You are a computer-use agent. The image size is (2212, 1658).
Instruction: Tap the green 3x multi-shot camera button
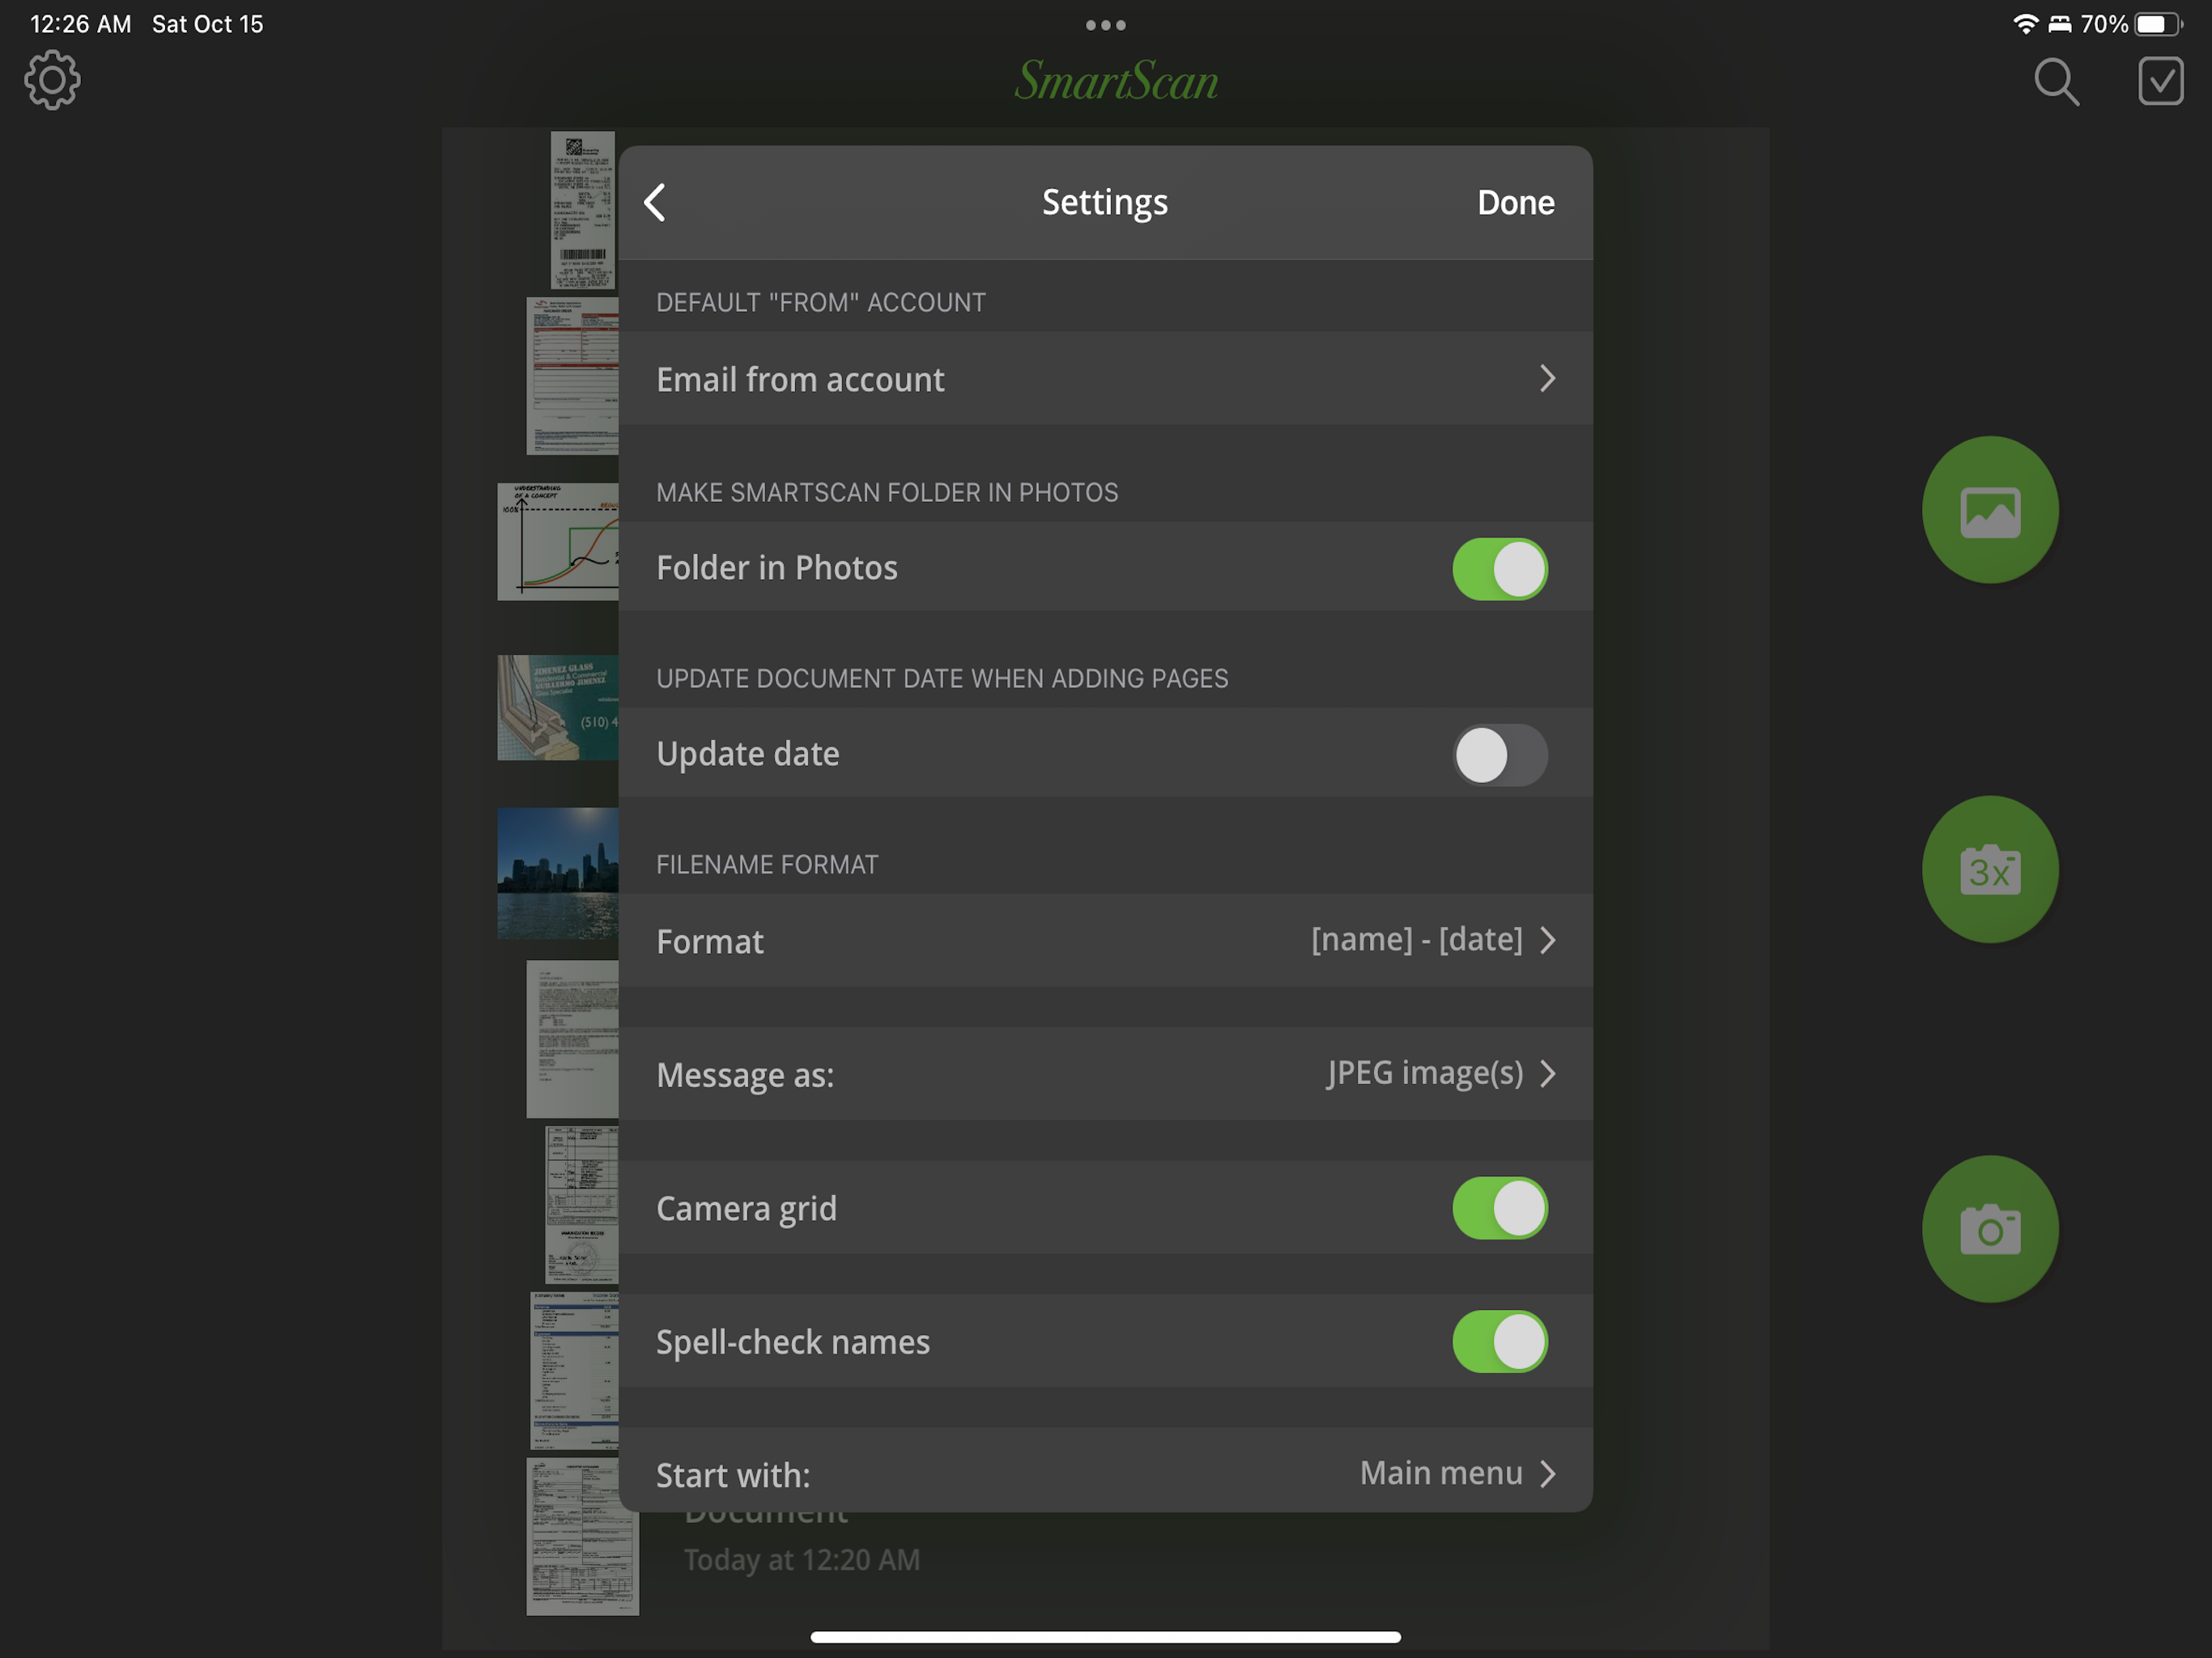[1989, 869]
